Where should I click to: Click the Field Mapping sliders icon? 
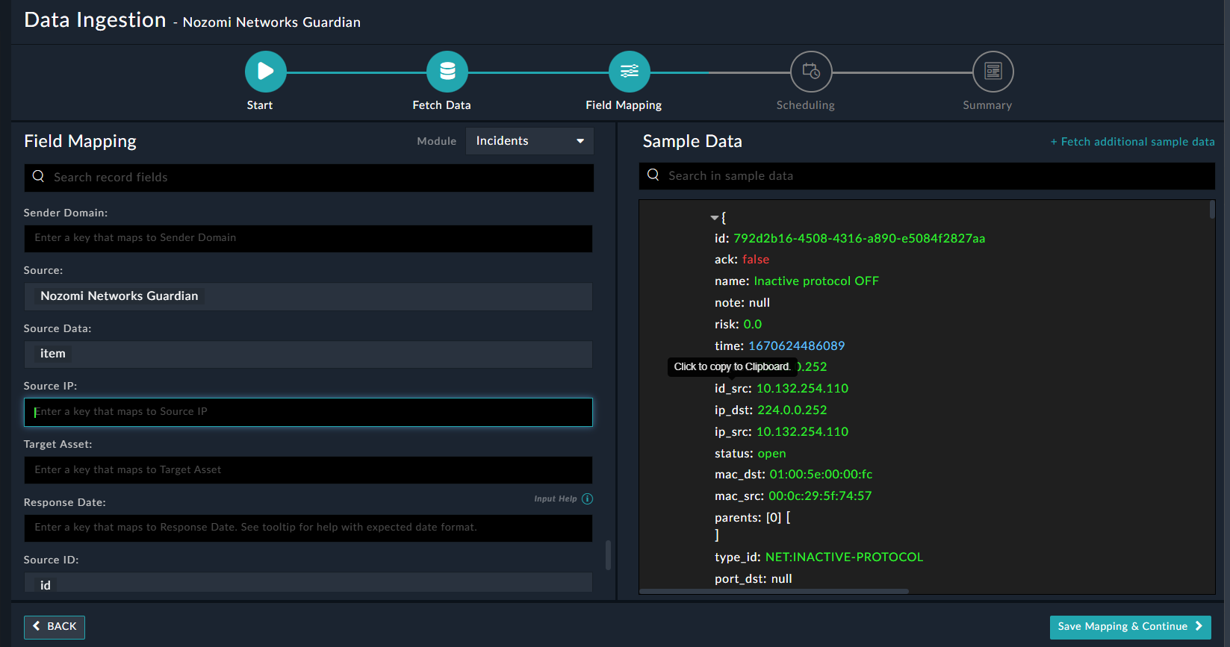click(x=629, y=72)
